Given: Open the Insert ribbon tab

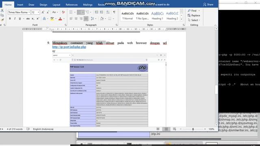Looking at the screenshot, I should coord(20,4).
